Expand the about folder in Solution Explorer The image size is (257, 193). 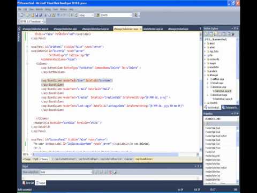tap(205, 43)
